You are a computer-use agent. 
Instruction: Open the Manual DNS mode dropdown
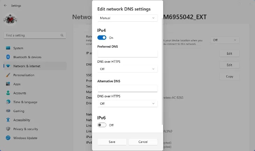(x=127, y=18)
